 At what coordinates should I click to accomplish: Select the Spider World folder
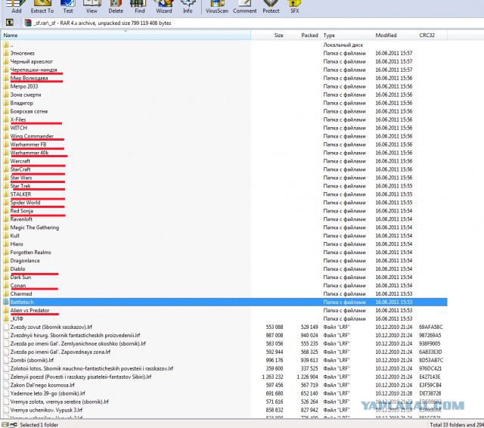[x=225, y=203]
